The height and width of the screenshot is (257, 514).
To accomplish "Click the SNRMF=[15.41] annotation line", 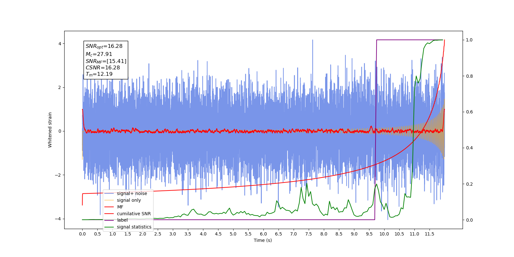I will tap(106, 61).
